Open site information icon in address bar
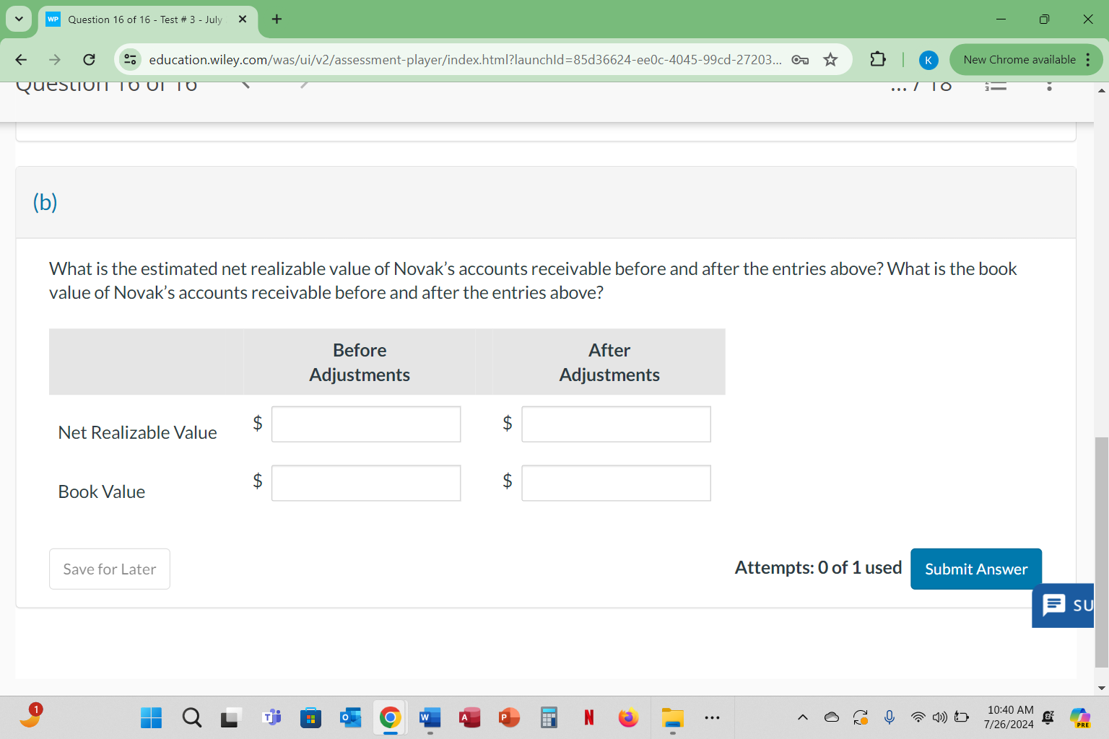Image resolution: width=1109 pixels, height=739 pixels. [130, 59]
